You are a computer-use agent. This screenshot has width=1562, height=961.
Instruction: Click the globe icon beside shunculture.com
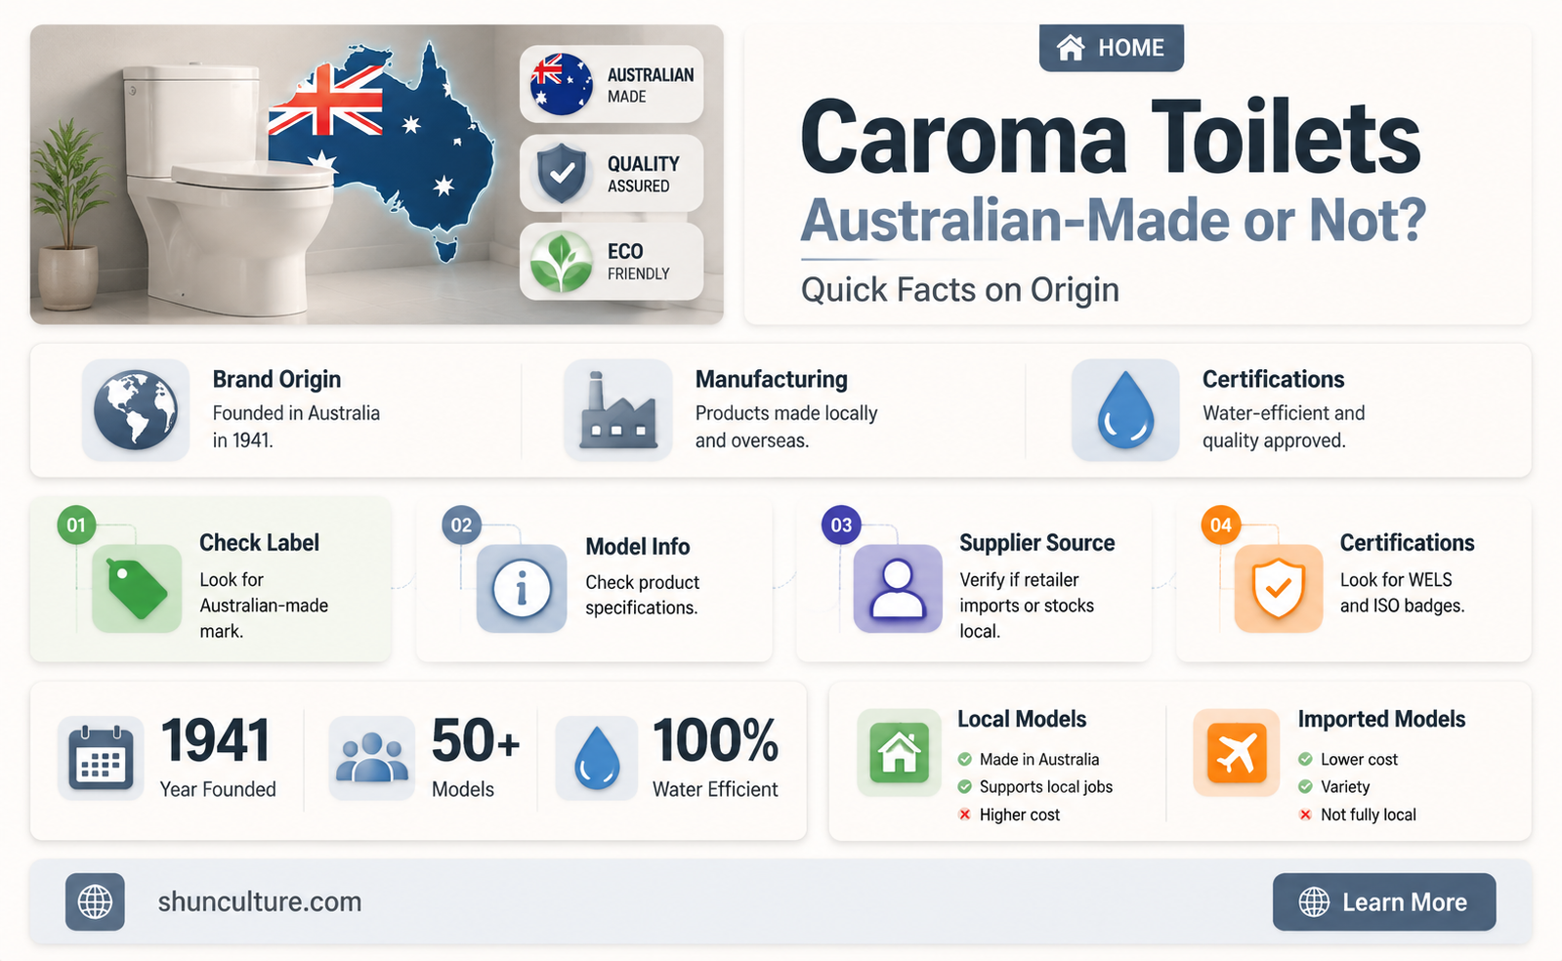click(95, 901)
